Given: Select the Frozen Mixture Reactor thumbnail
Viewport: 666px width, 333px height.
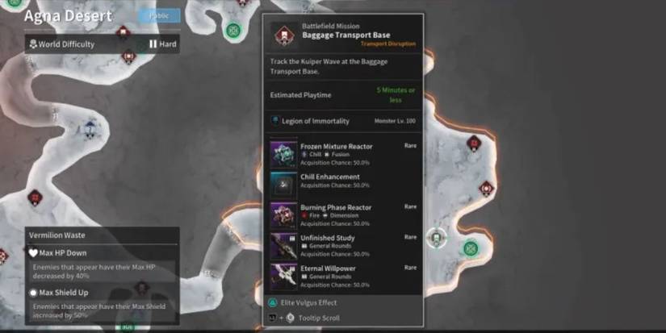Looking at the screenshot, I should [283, 154].
